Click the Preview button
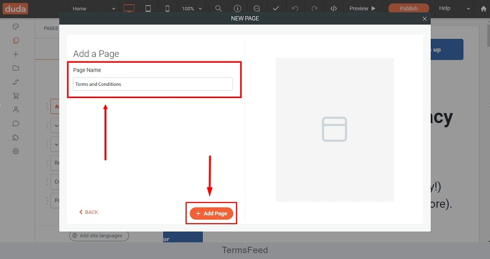The image size is (490, 259). 362,8
